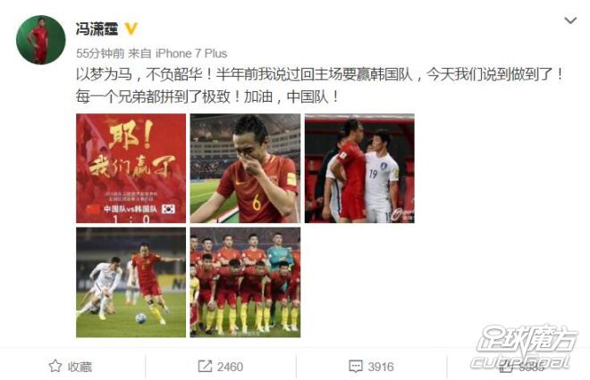
Task: Open the team lineup group photo
Action: click(245, 283)
